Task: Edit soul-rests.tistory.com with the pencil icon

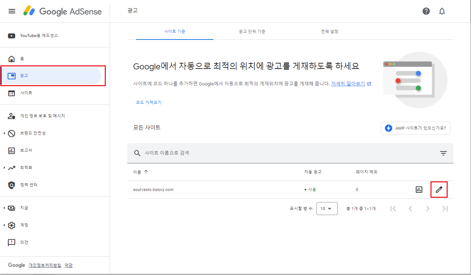Action: coord(439,190)
